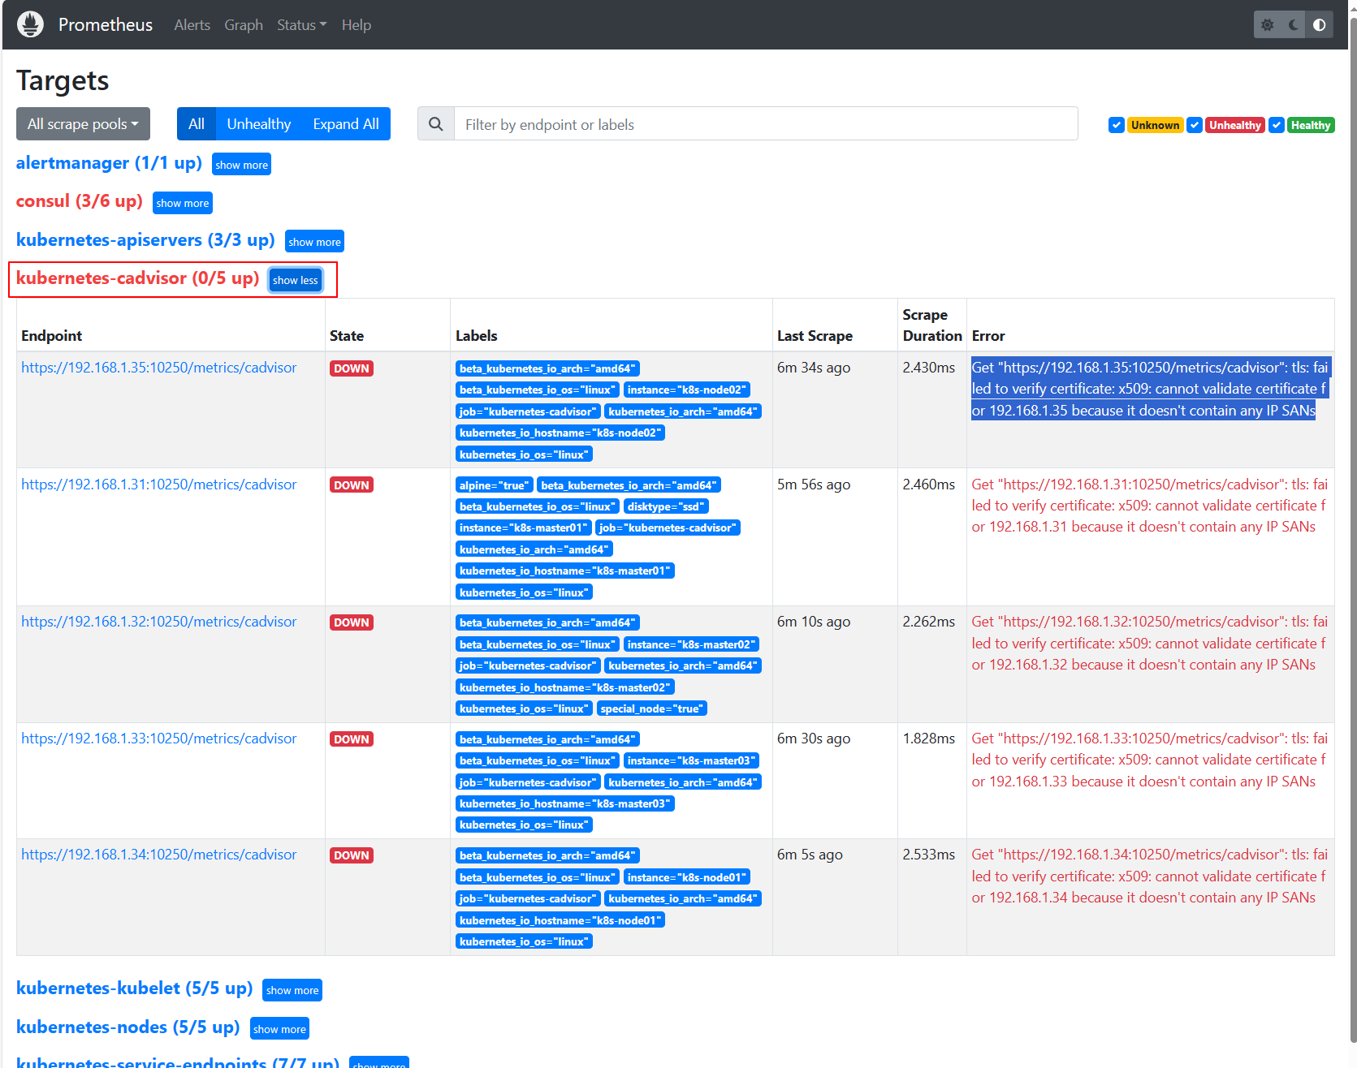Expand kubernetes-kubelet pool with show more
The height and width of the screenshot is (1068, 1357).
pos(292,990)
